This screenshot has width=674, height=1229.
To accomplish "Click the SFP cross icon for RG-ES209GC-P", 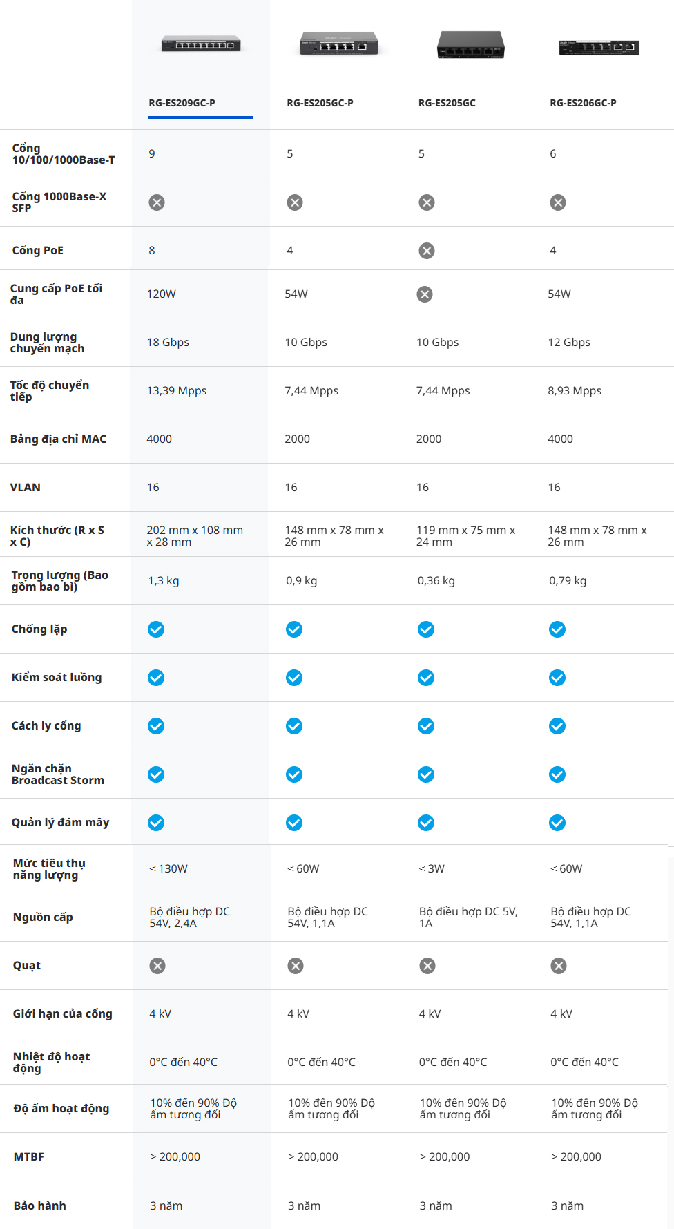I will click(x=157, y=202).
